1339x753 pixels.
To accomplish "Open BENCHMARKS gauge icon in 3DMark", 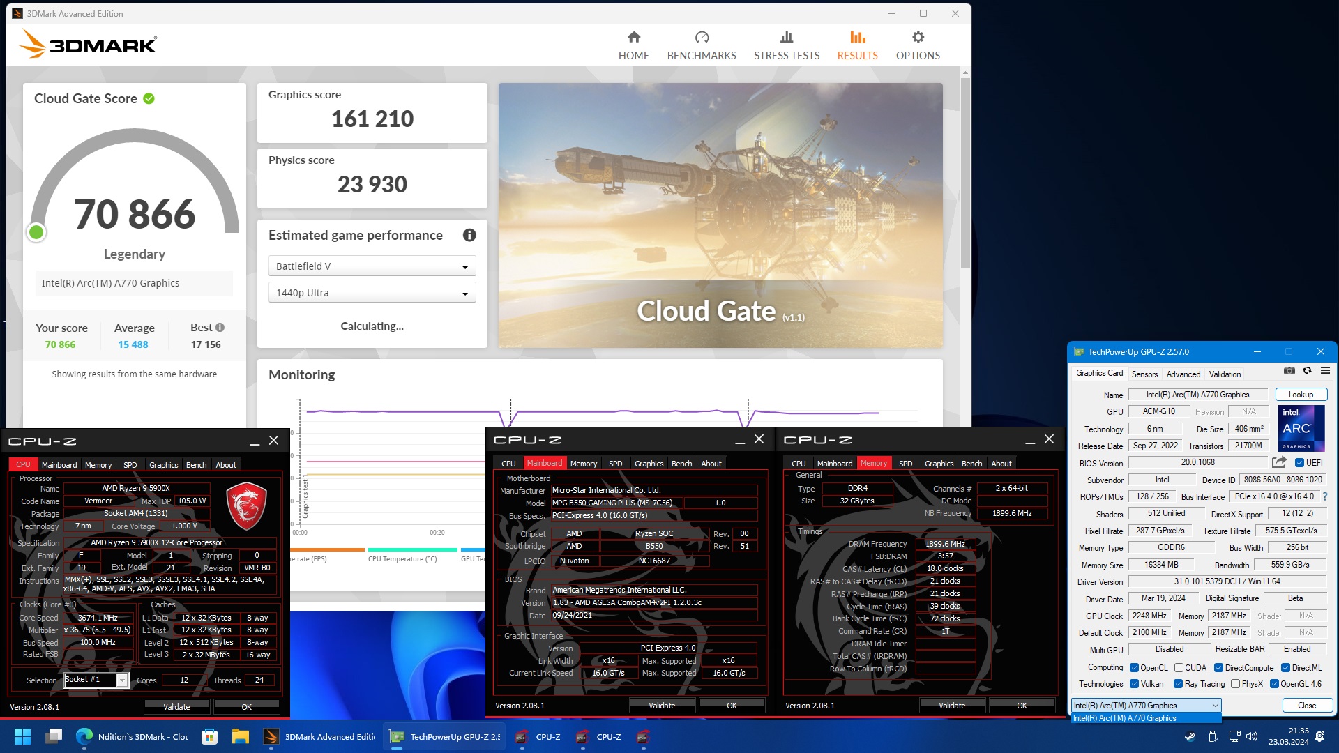I will [x=702, y=38].
